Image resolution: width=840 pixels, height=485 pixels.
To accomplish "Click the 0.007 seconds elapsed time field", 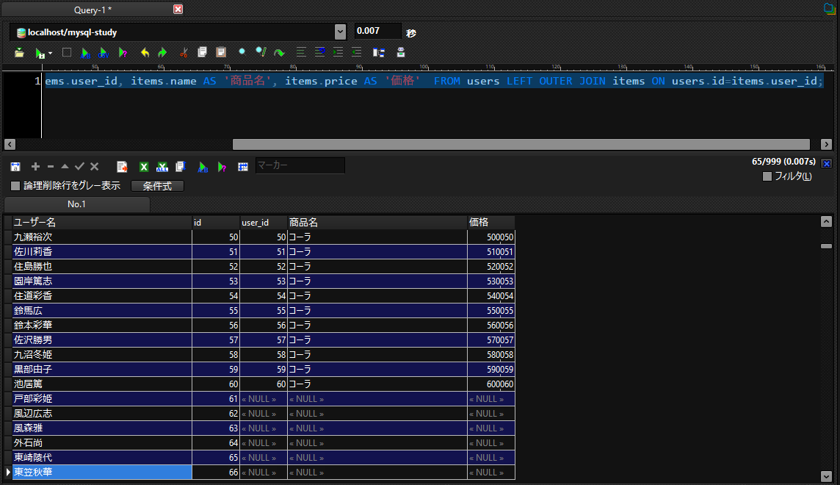I will tap(377, 31).
